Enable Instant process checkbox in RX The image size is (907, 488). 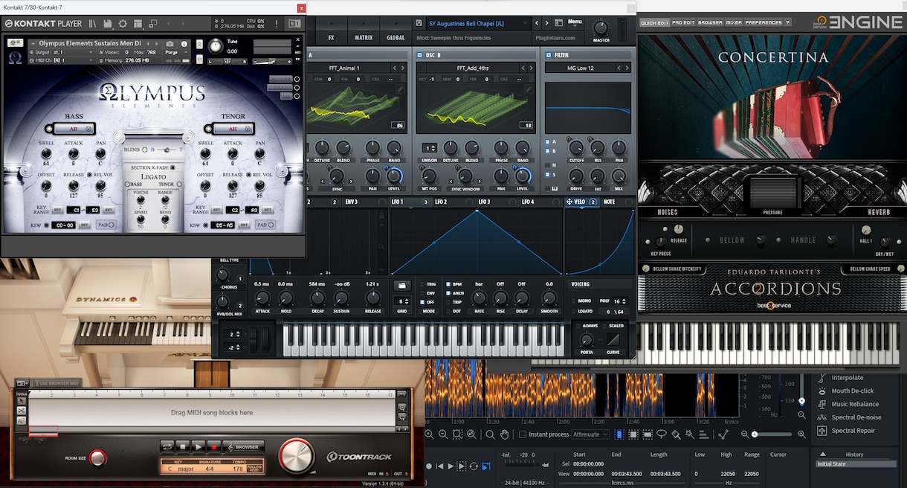coord(523,434)
